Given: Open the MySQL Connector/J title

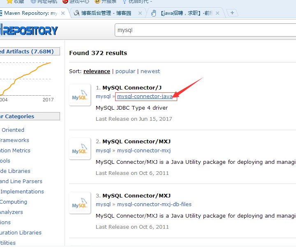Looking at the screenshot, I should pos(132,88).
